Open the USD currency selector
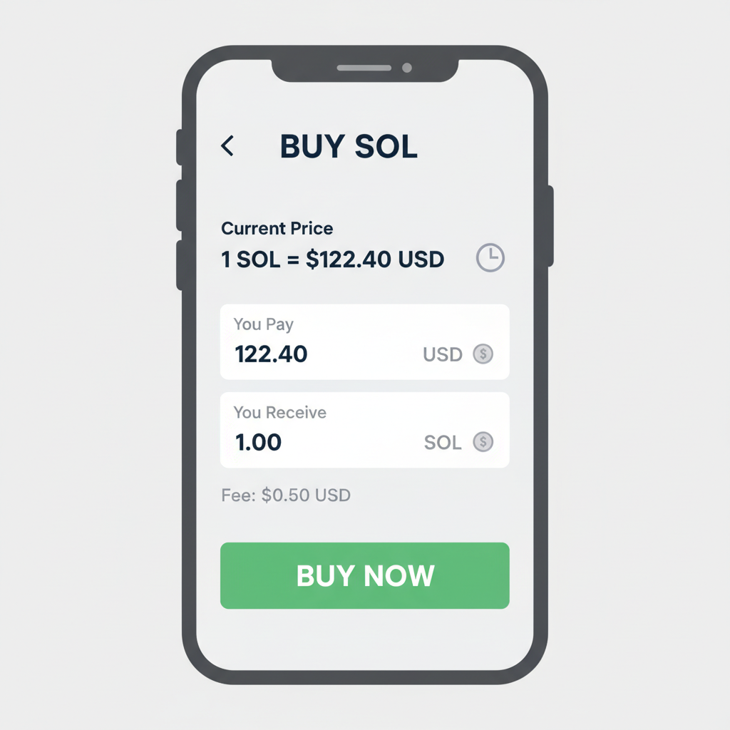The image size is (730, 730). [443, 354]
